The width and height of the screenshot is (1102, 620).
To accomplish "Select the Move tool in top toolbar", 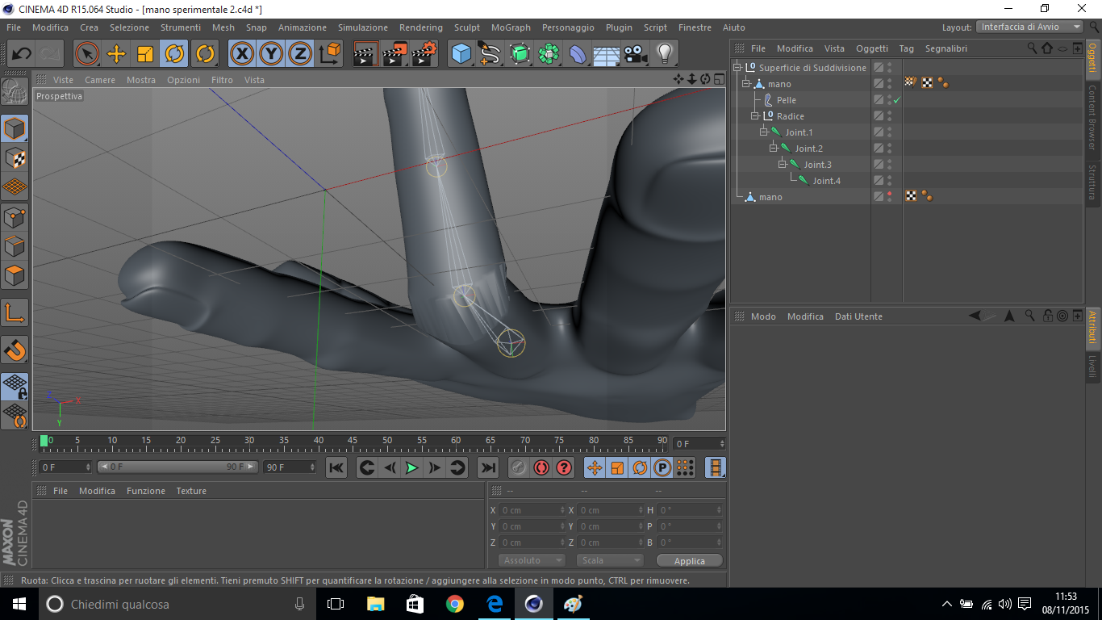I will click(116, 54).
